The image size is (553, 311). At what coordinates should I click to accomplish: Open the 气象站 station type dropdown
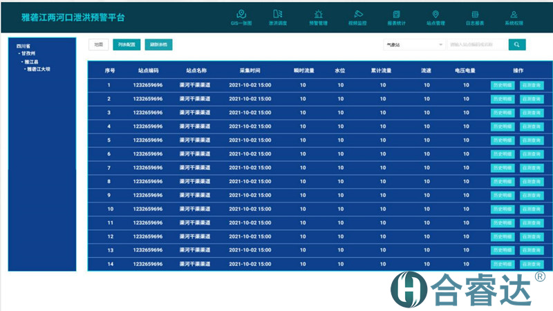pos(413,44)
